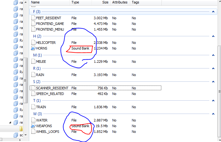Click the 'sc' archive icon in folder tree
The height and width of the screenshot is (142, 221).
pos(16,135)
